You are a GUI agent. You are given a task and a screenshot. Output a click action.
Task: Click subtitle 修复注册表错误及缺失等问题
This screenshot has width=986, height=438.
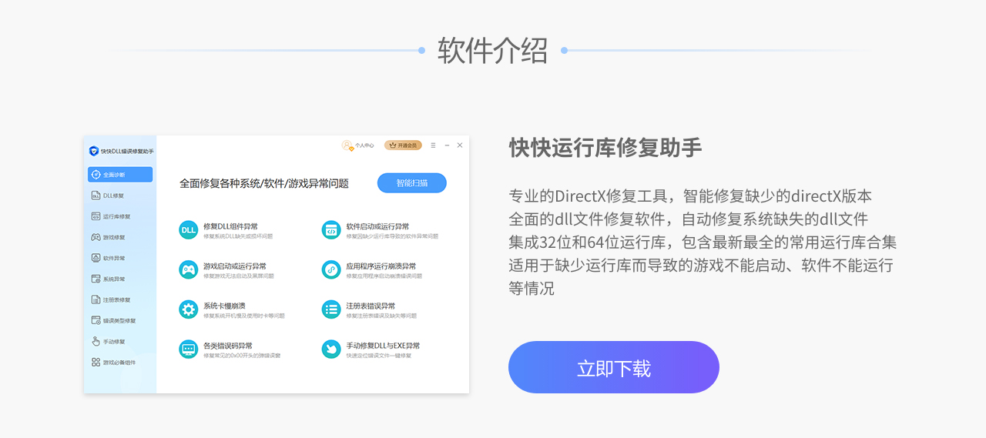[x=381, y=316]
